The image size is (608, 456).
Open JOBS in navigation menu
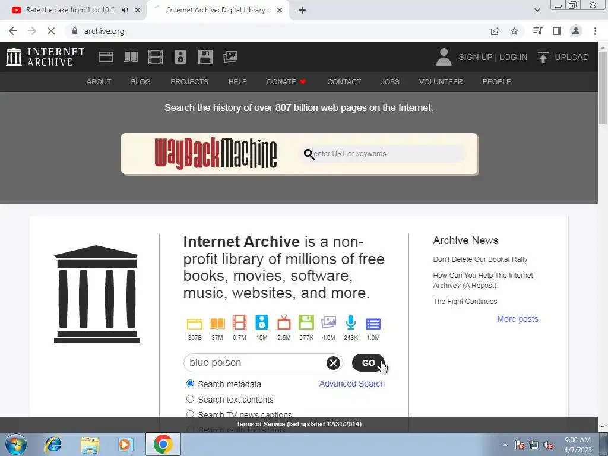(x=390, y=82)
